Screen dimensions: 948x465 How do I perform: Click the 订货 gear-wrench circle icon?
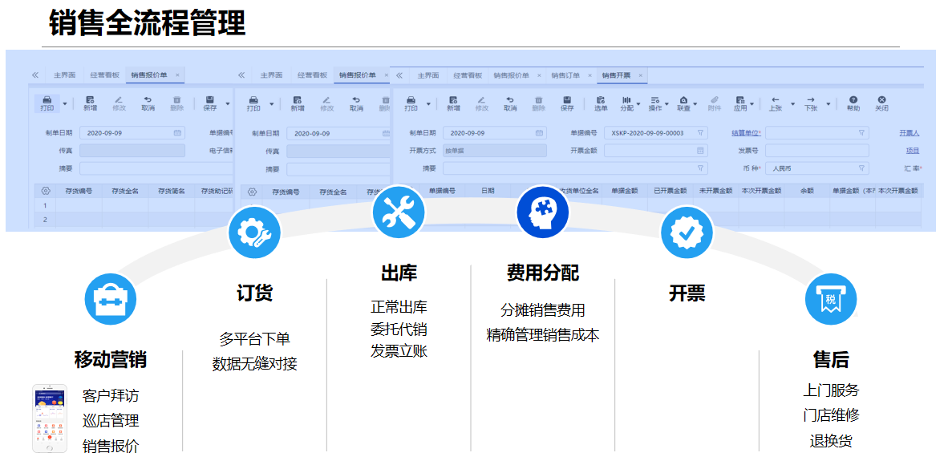click(254, 232)
